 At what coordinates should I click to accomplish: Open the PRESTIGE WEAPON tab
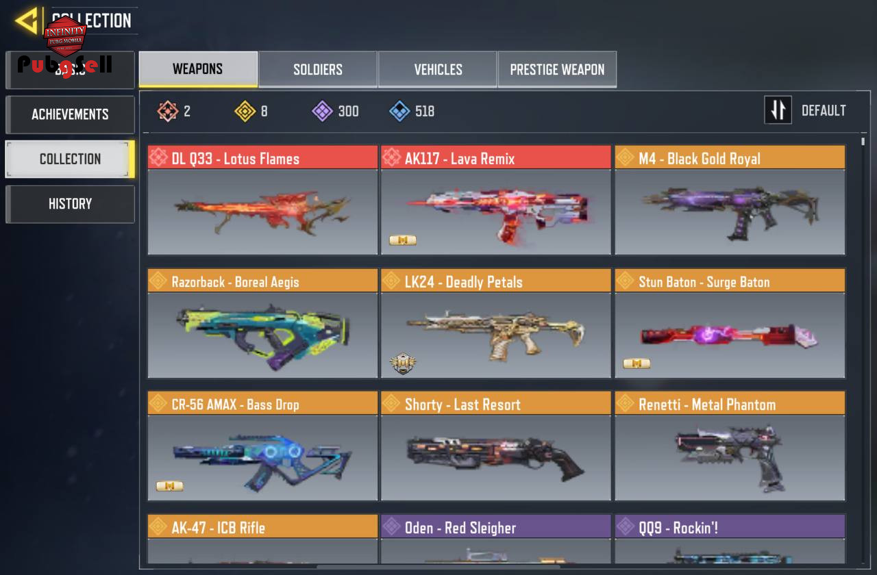[x=557, y=69]
